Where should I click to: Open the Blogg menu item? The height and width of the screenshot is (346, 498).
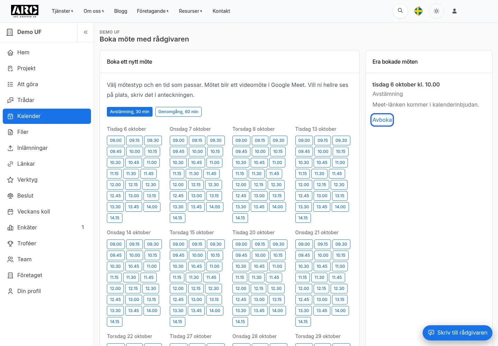pyautogui.click(x=121, y=11)
